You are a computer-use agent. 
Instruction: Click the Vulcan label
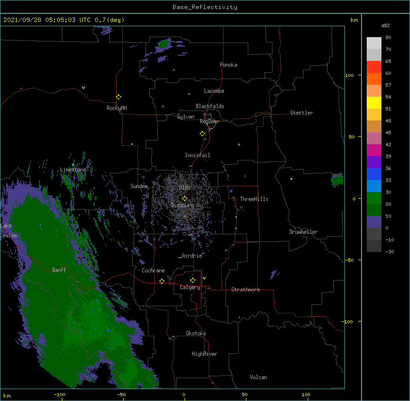(x=258, y=377)
